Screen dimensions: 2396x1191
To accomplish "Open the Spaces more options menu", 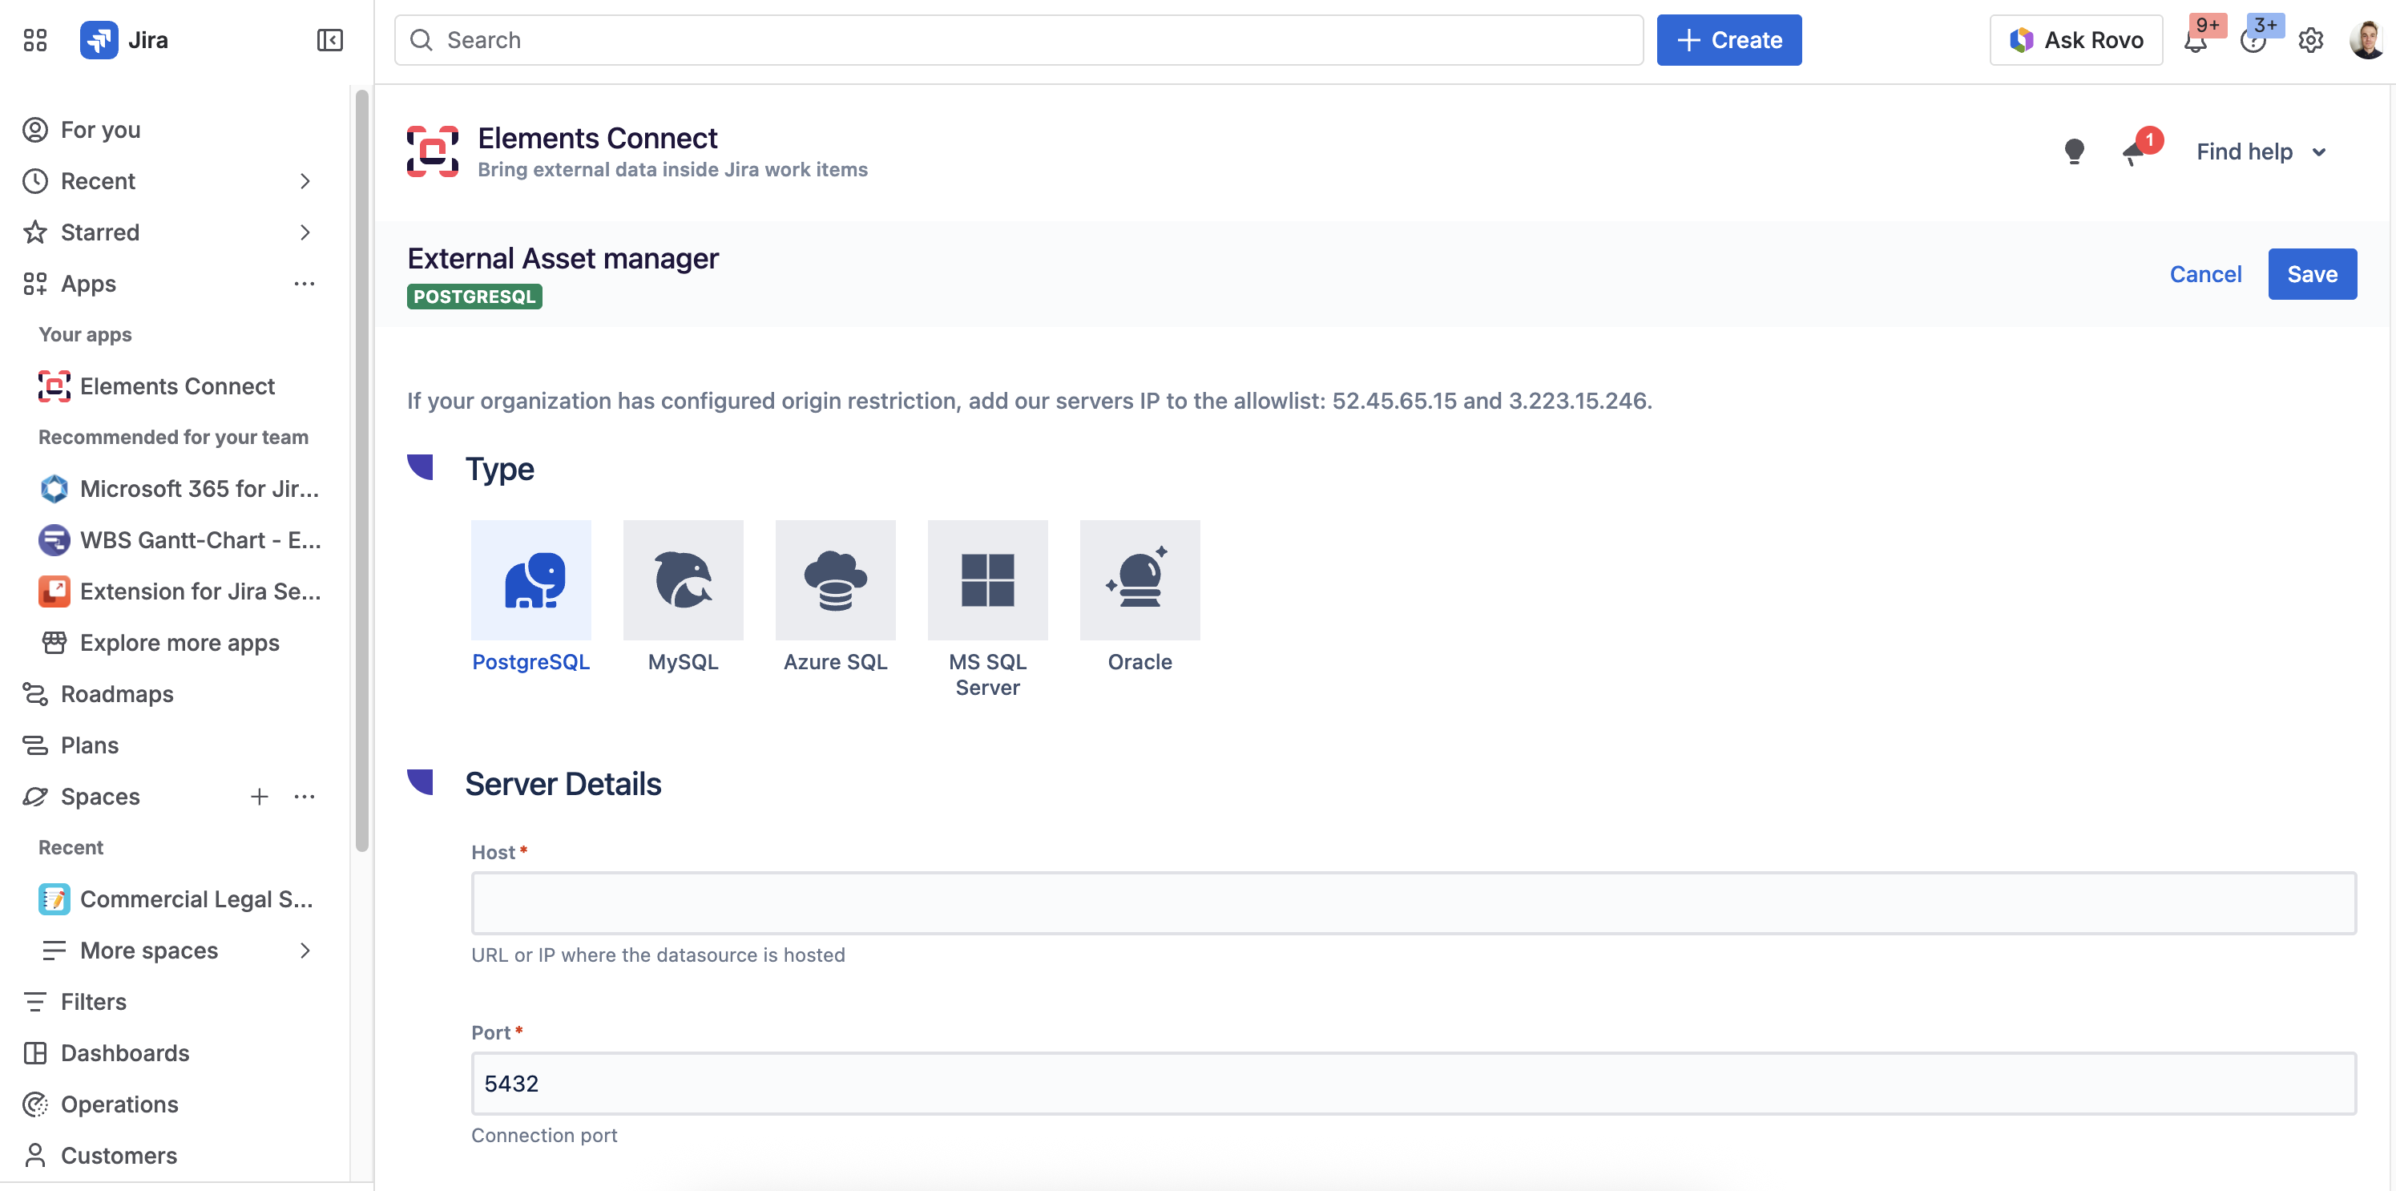I will pos(305,797).
